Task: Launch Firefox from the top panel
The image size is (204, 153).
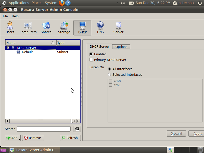Action: tap(62, 3)
